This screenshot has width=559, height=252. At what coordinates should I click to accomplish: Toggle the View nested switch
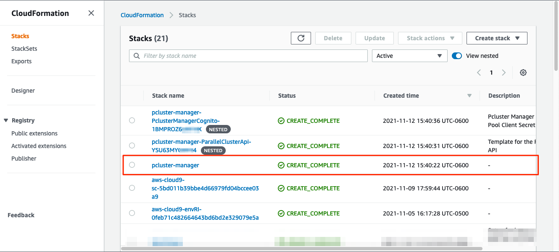click(457, 56)
